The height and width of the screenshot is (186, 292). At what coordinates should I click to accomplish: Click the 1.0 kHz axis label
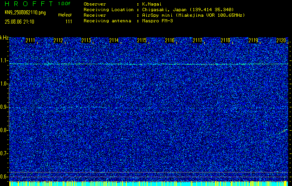[4, 84]
